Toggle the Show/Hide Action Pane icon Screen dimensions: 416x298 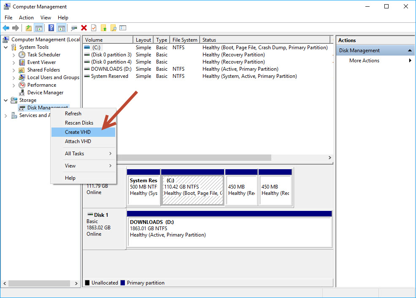tap(61, 28)
